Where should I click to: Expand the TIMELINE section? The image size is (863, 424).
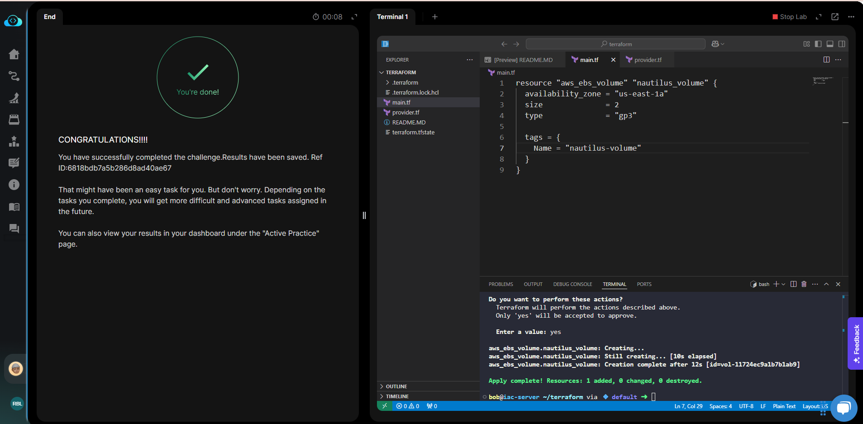coord(397,396)
